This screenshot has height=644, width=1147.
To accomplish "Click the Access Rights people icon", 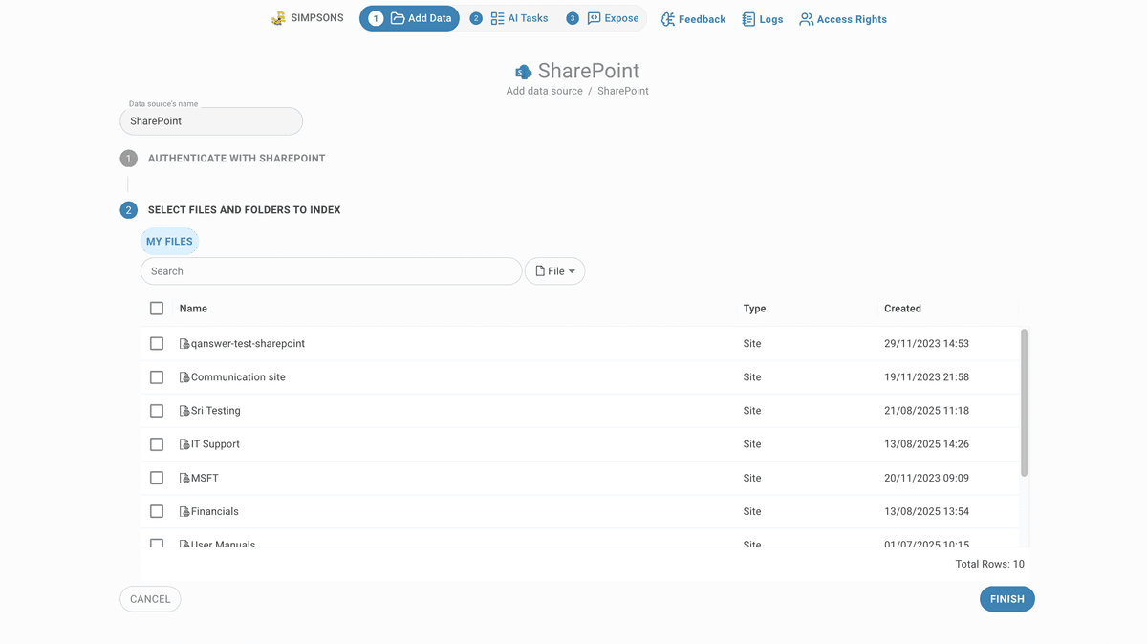I will pos(807,19).
